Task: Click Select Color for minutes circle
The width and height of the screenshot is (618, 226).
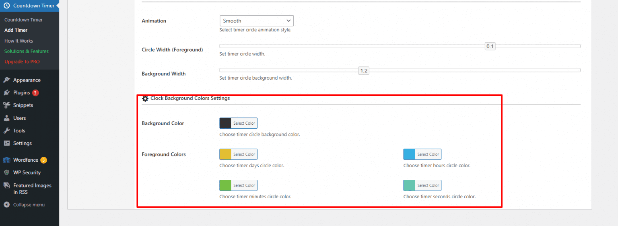Action: pyautogui.click(x=244, y=185)
